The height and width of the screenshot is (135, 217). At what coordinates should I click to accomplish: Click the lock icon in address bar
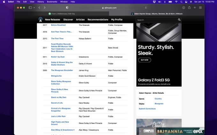(x=103, y=8)
